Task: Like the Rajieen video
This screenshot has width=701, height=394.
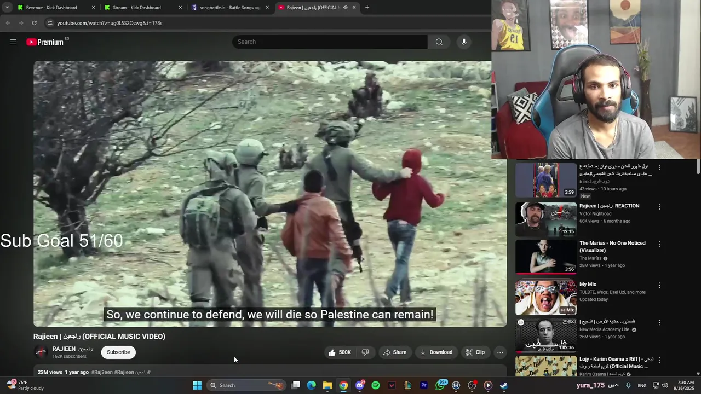Action: (340, 352)
